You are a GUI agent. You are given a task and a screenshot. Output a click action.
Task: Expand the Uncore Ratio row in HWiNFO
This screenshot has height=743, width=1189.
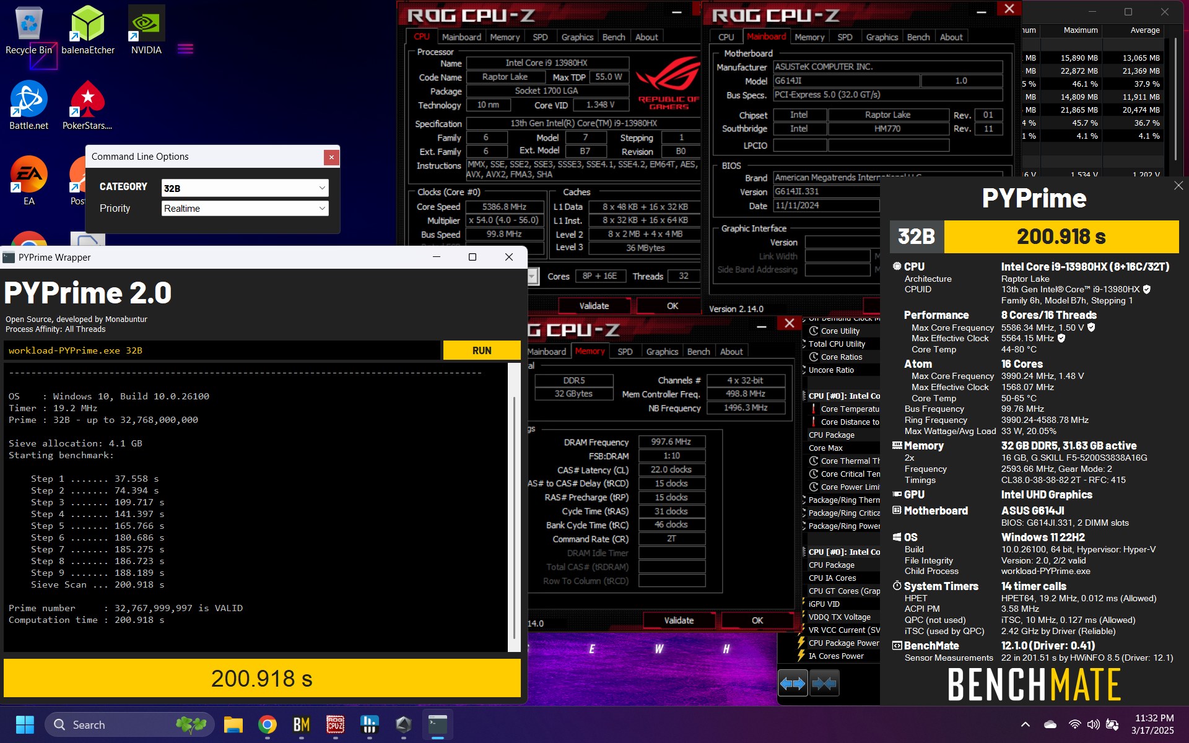[805, 370]
